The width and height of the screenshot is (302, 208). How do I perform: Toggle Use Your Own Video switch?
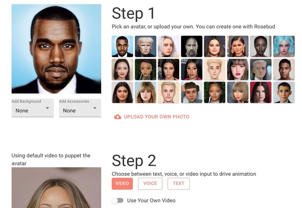pyautogui.click(x=118, y=201)
